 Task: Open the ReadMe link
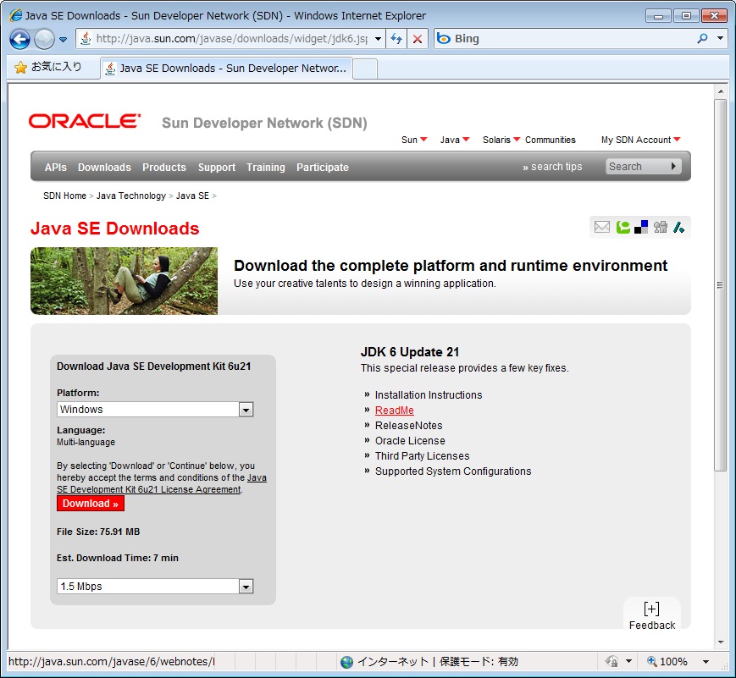point(395,410)
